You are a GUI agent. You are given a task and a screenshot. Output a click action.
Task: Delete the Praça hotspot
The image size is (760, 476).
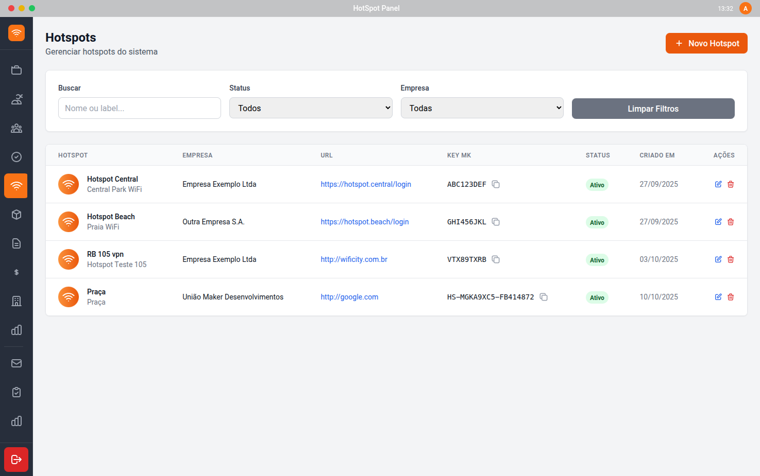pyautogui.click(x=731, y=297)
